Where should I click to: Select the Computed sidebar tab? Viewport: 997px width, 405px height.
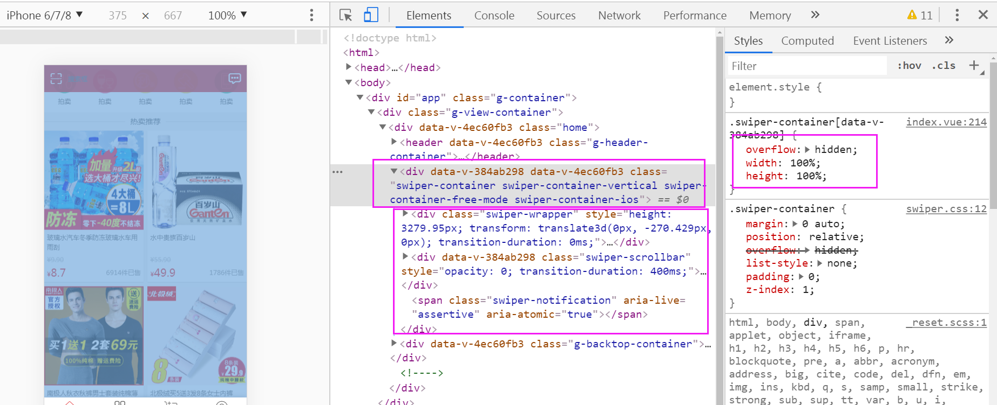(x=808, y=41)
